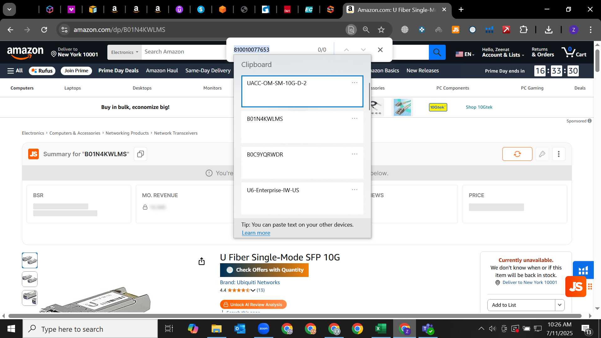The height and width of the screenshot is (338, 601).
Task: Open the Amazon cart
Action: click(574, 52)
